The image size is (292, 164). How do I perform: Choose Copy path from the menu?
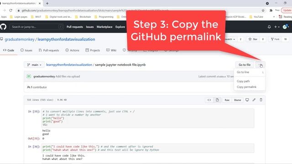pos(250,81)
